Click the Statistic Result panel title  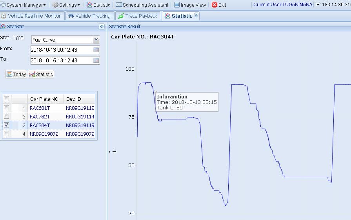(x=125, y=26)
